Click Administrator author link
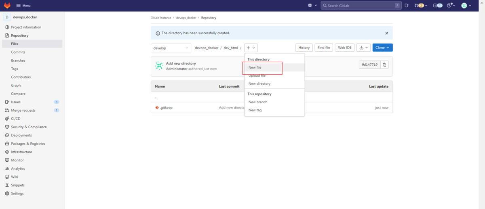485x209 pixels. pos(177,69)
